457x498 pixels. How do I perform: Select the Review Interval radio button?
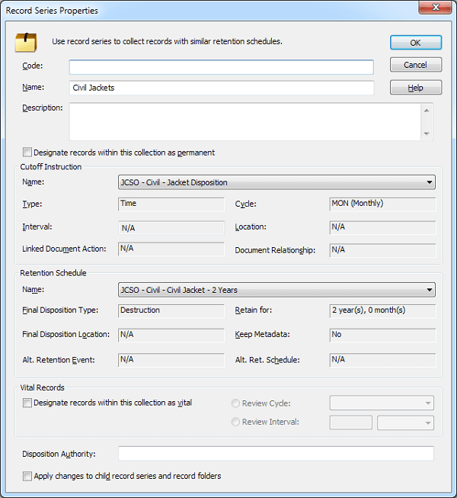click(x=235, y=422)
